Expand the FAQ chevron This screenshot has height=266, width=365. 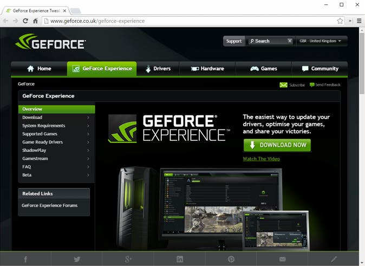(x=88, y=167)
